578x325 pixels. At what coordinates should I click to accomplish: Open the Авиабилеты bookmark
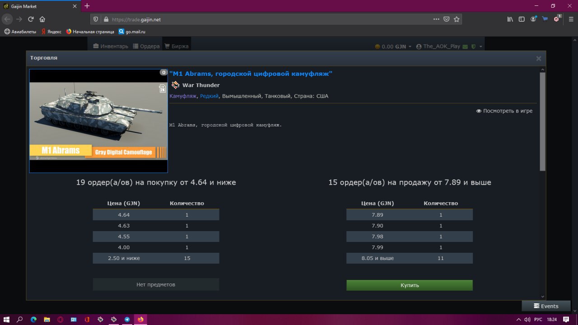pyautogui.click(x=20, y=32)
